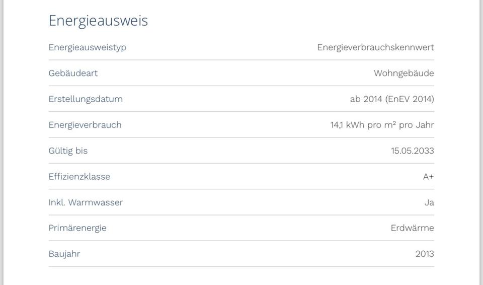The height and width of the screenshot is (285, 483).
Task: Click the Baujahr row label
Action: coord(64,254)
